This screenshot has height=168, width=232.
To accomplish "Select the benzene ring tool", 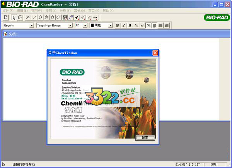I will coord(46,17).
